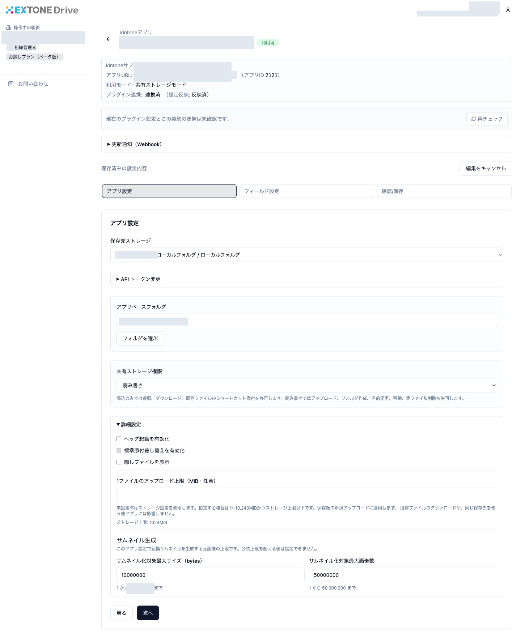Click the 操作中の組織 building icon

point(8,27)
